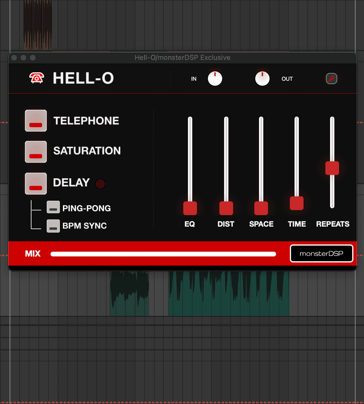Click the TELEPHONE label
Viewport: 364px width, 404px height.
[x=86, y=121]
